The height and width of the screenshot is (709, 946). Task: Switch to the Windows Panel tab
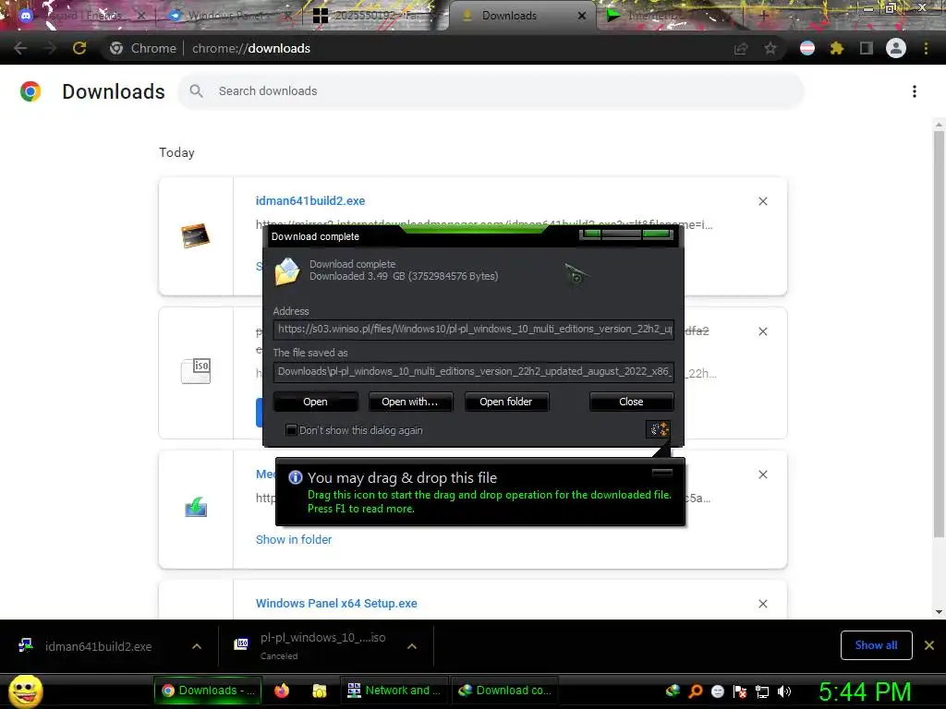click(x=228, y=16)
